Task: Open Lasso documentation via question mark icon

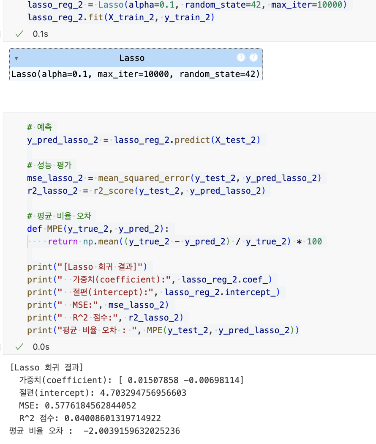Action: 253,58
